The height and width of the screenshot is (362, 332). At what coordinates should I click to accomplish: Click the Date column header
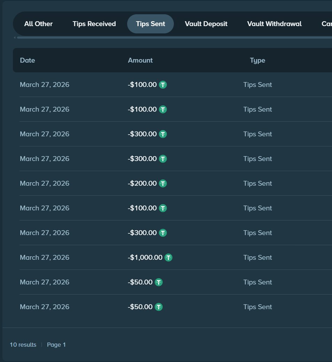28,60
